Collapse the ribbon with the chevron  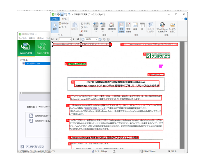[182, 19]
